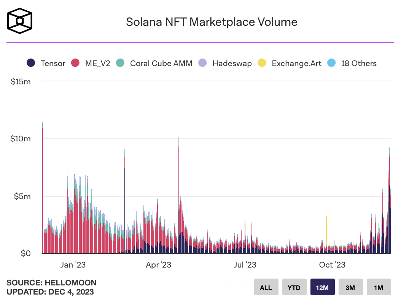Click the Solana NFT Marketplace Volume title
The height and width of the screenshot is (301, 401).
(x=212, y=22)
